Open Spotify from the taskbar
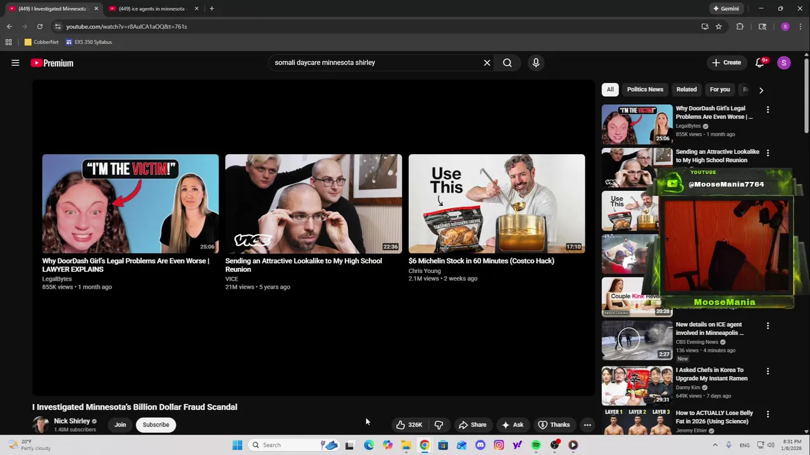This screenshot has width=810, height=455. pyautogui.click(x=536, y=445)
